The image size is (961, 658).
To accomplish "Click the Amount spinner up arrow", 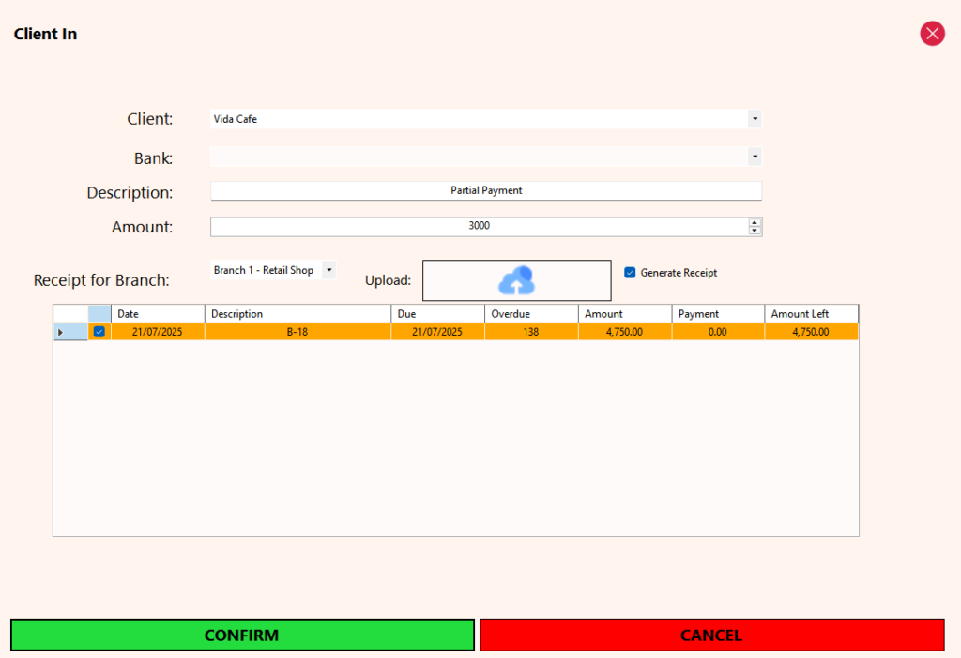I will [755, 221].
